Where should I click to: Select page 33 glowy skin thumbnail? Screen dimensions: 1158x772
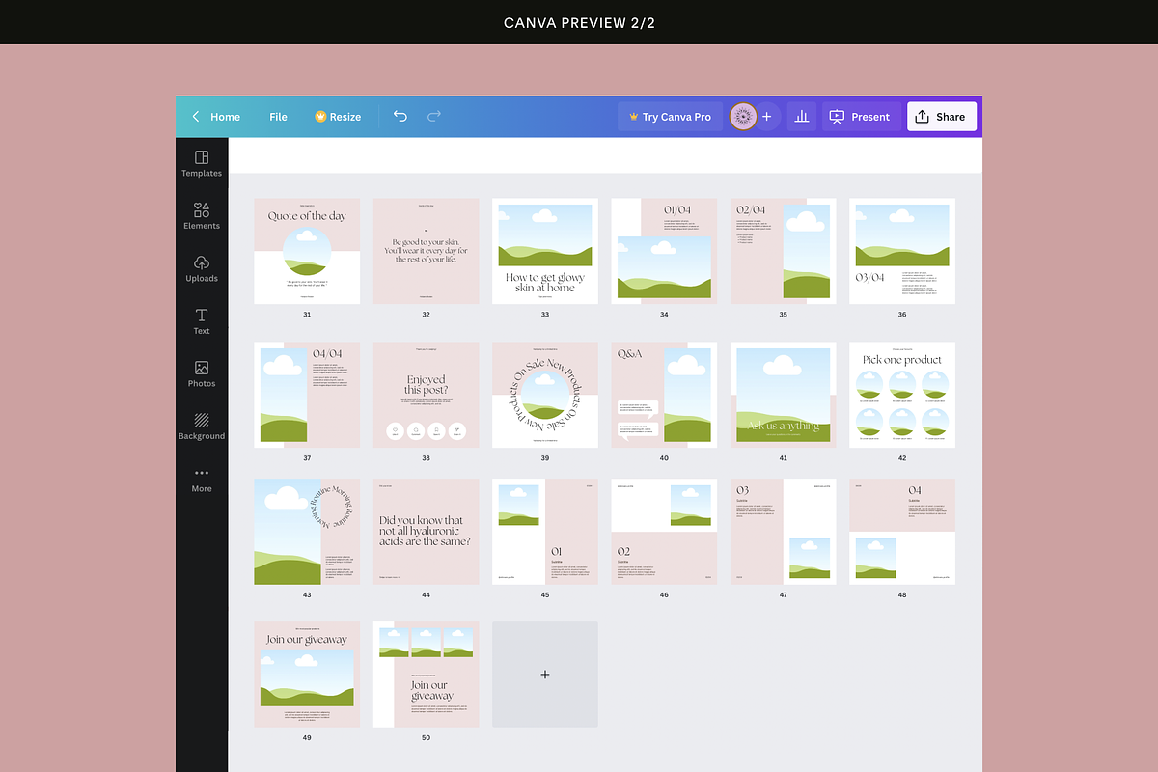(x=545, y=252)
